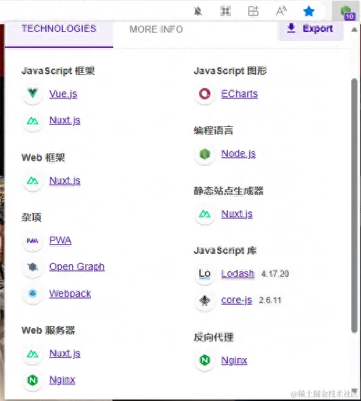The width and height of the screenshot is (361, 401).
Task: Activate the Read Aloud icon
Action: coord(281,11)
